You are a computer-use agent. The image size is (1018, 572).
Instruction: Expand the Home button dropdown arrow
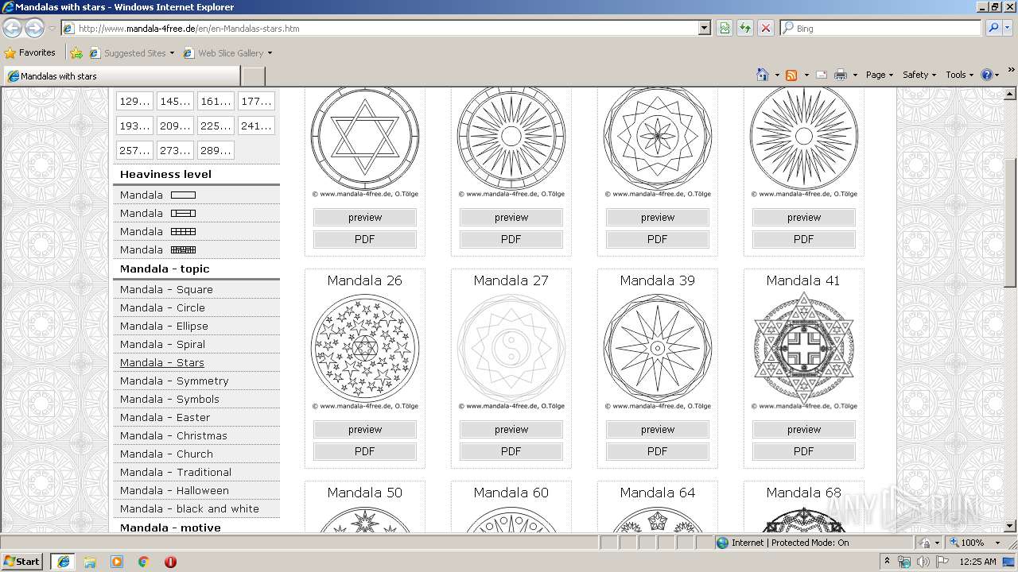click(x=777, y=75)
